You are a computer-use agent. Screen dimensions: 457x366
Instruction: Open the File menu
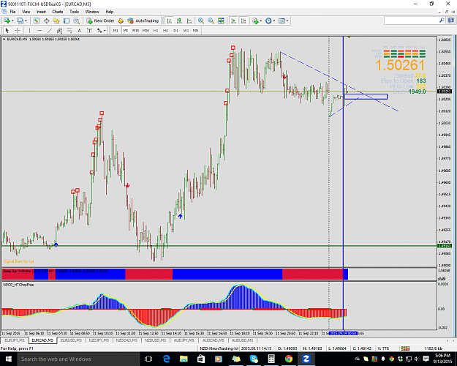(13, 12)
